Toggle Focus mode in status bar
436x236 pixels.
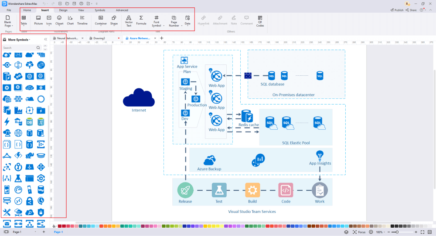359,232
